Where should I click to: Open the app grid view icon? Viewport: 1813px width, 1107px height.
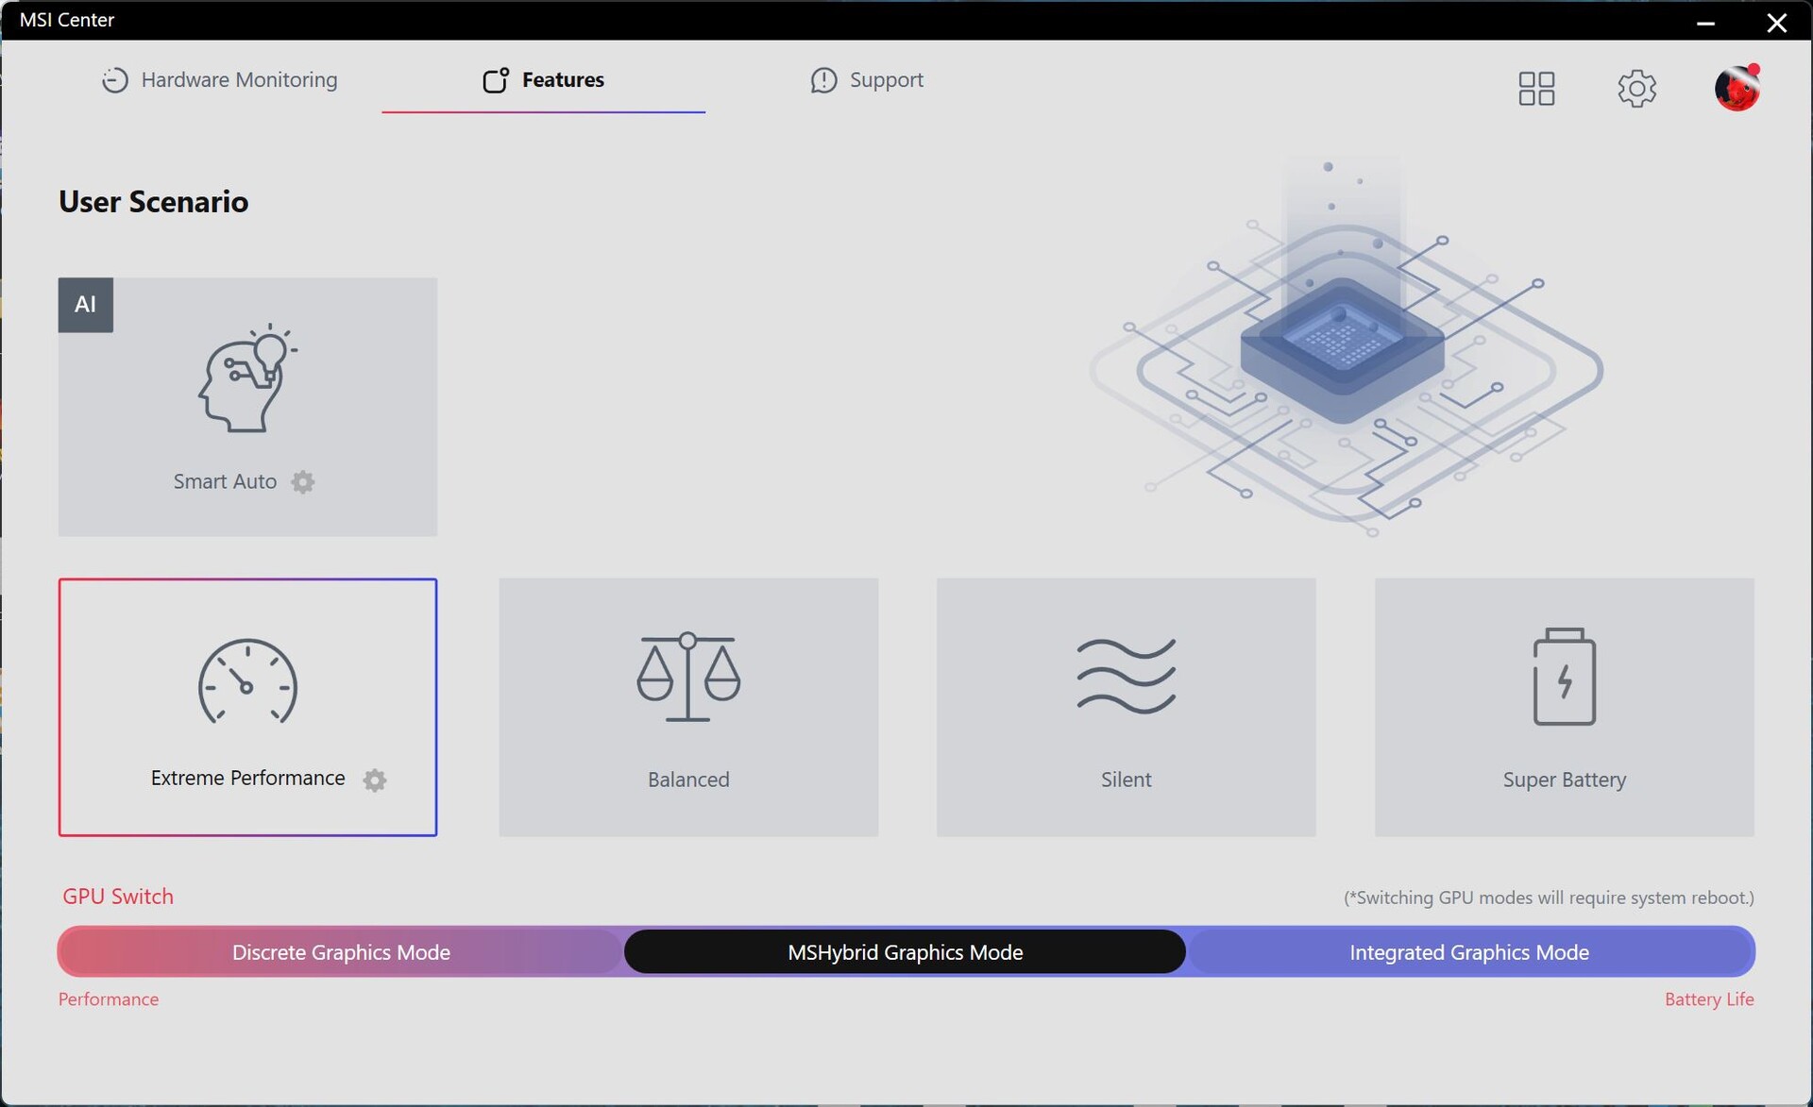[1536, 89]
